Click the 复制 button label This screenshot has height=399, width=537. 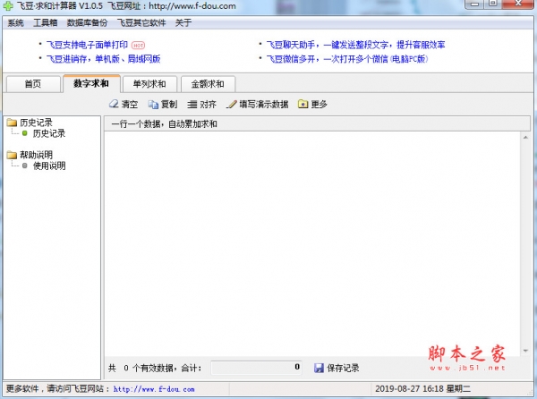pos(169,105)
